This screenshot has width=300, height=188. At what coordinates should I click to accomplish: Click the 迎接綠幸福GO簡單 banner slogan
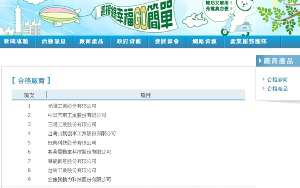136,16
